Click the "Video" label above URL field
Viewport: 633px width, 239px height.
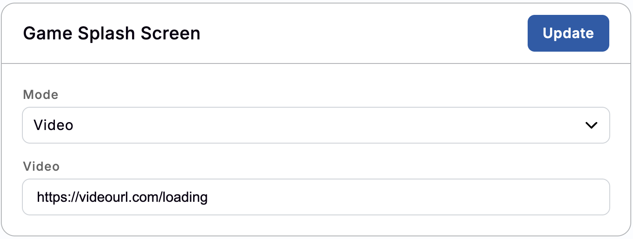tap(41, 166)
